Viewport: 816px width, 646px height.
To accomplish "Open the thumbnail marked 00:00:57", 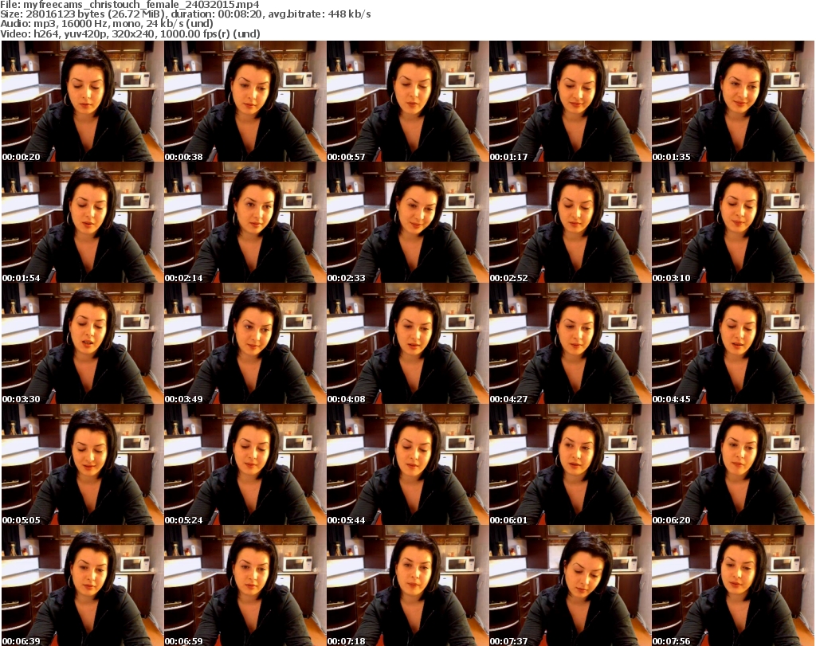I will pyautogui.click(x=406, y=102).
